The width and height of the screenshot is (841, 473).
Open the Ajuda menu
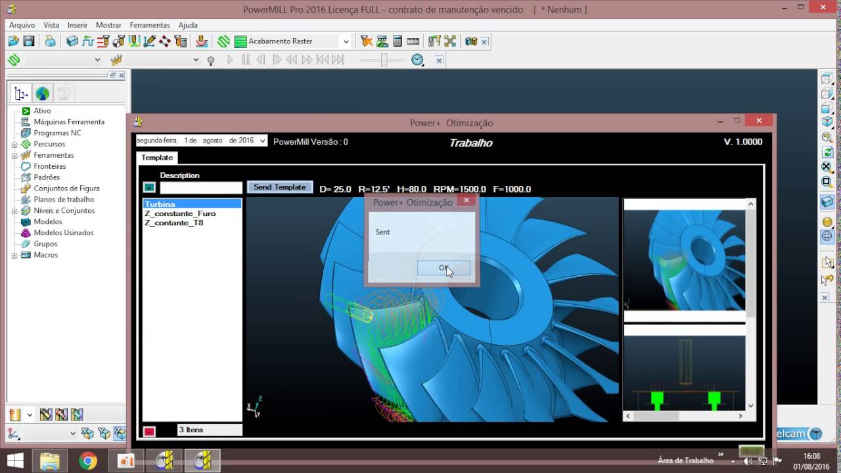(188, 25)
